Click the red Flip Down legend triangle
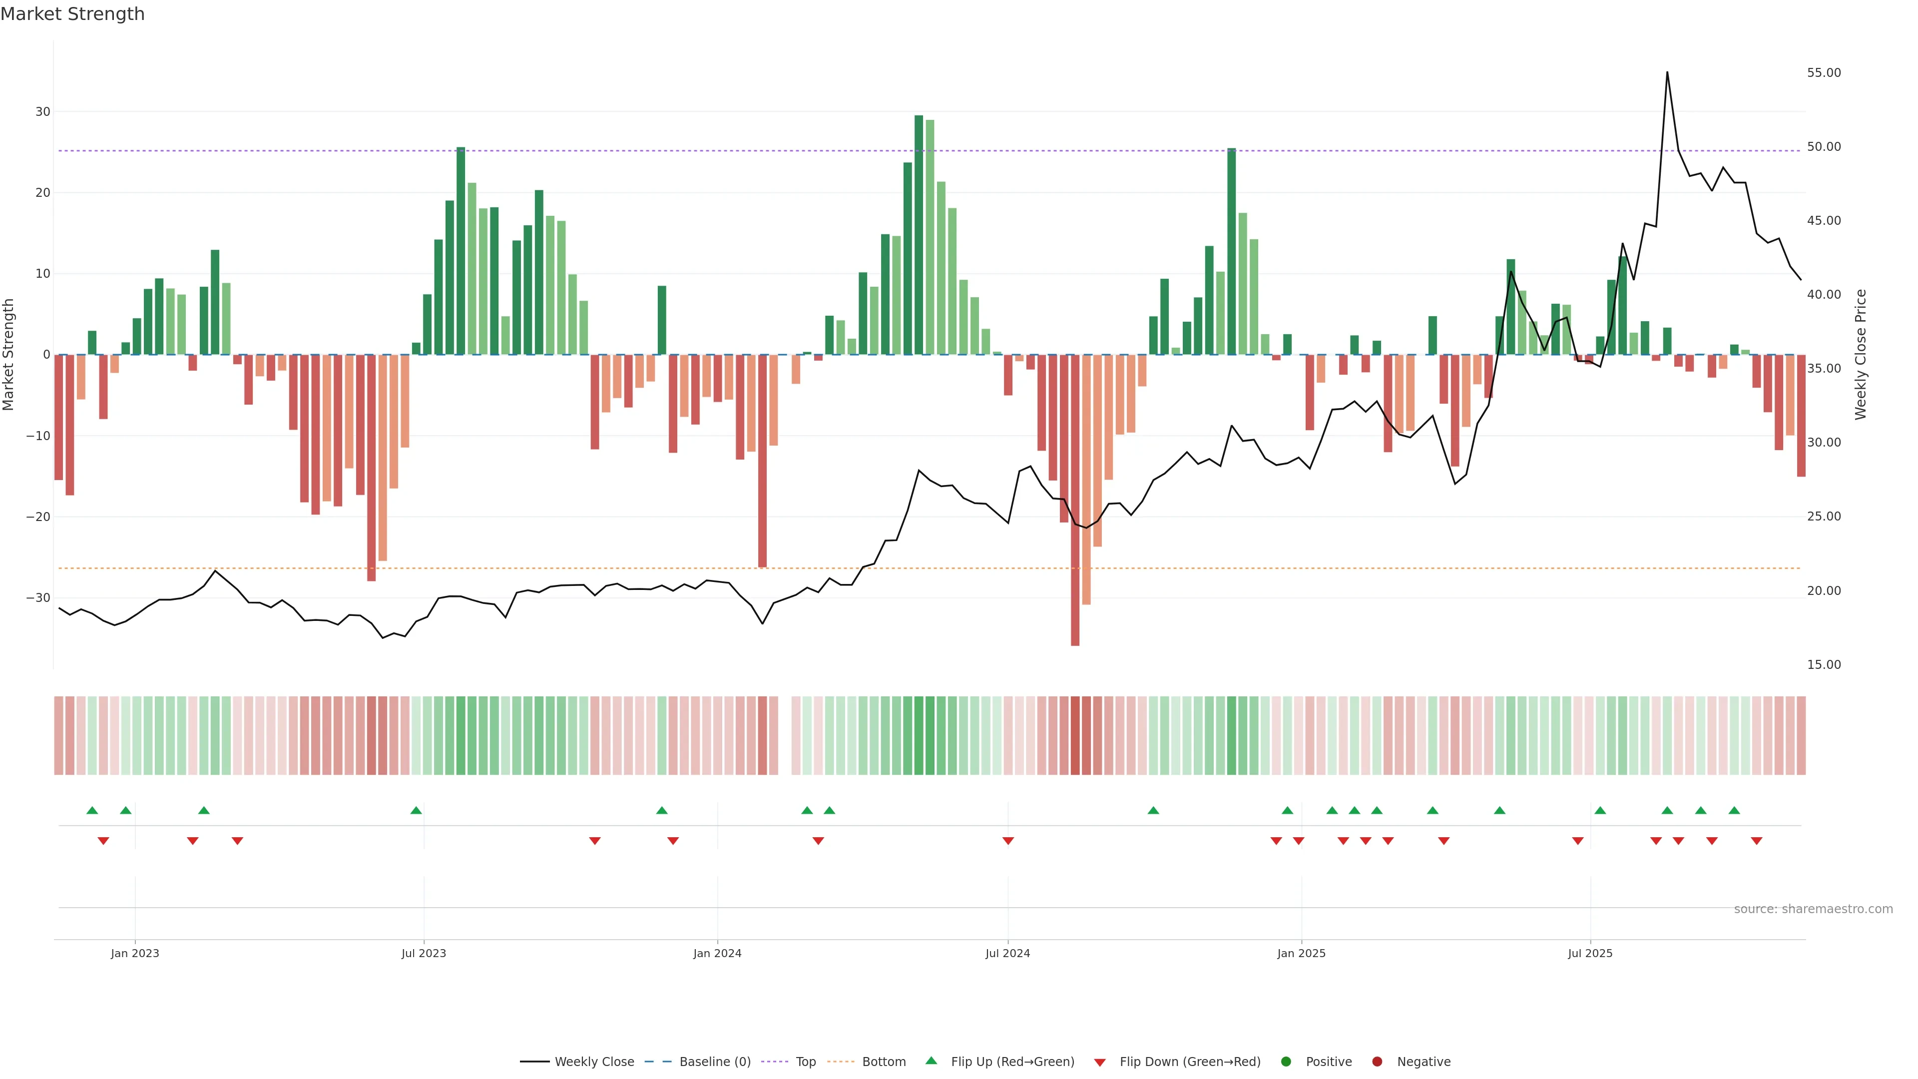The width and height of the screenshot is (1918, 1079). click(x=1100, y=1063)
